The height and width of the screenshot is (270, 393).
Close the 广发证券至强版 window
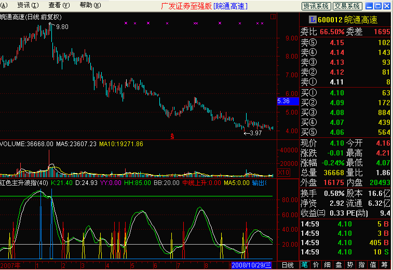pyautogui.click(x=387, y=6)
